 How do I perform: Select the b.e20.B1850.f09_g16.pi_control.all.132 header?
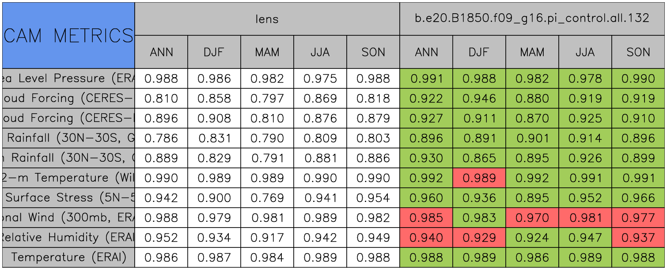[532, 19]
